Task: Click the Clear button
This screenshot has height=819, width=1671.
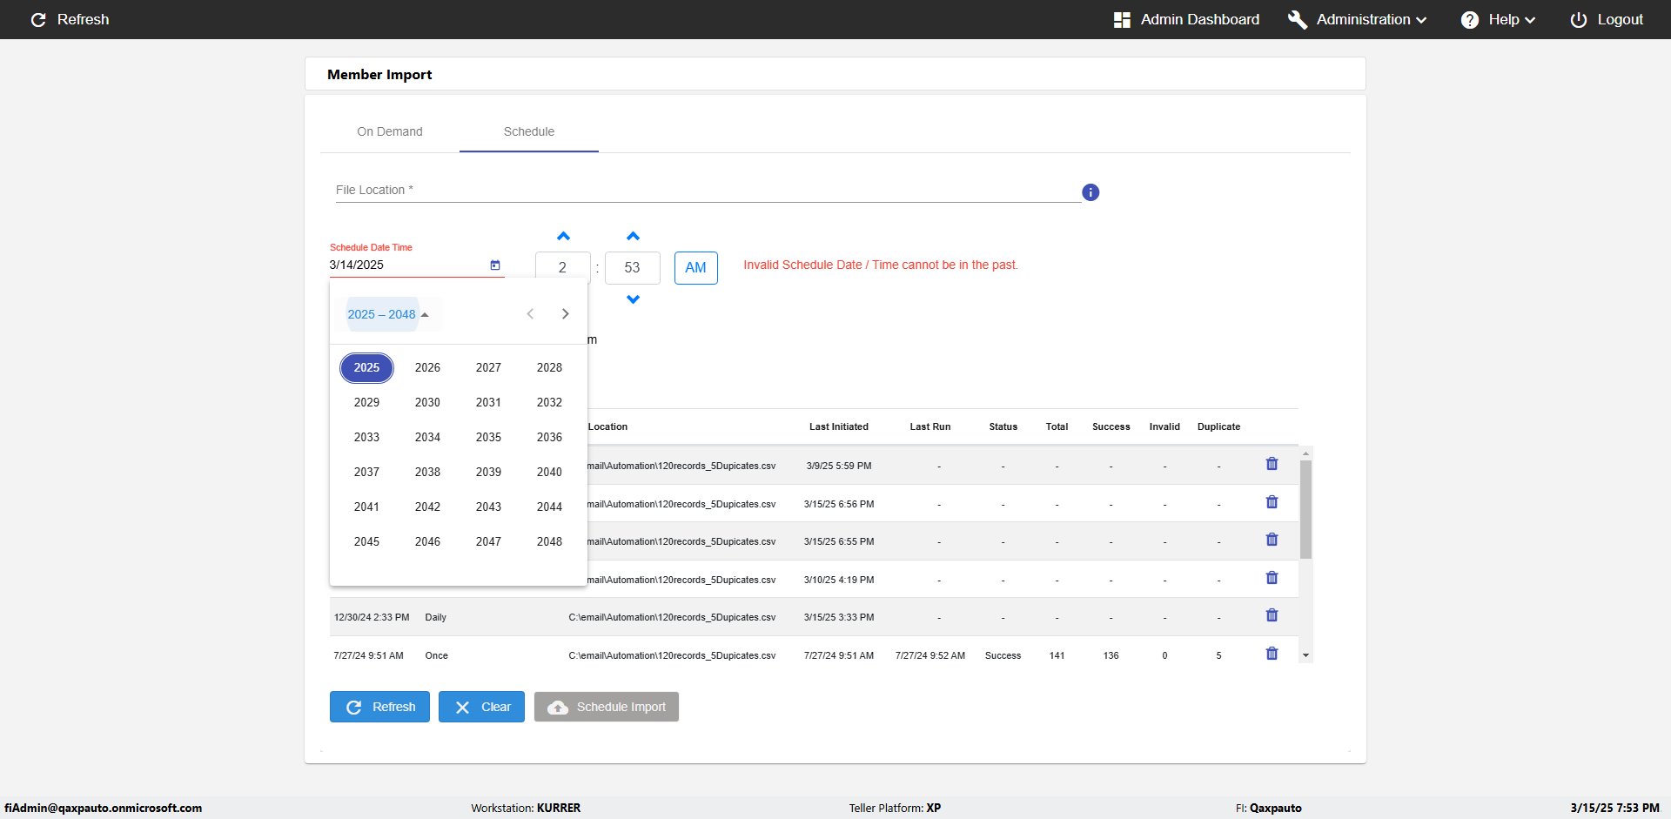Action: tap(481, 707)
